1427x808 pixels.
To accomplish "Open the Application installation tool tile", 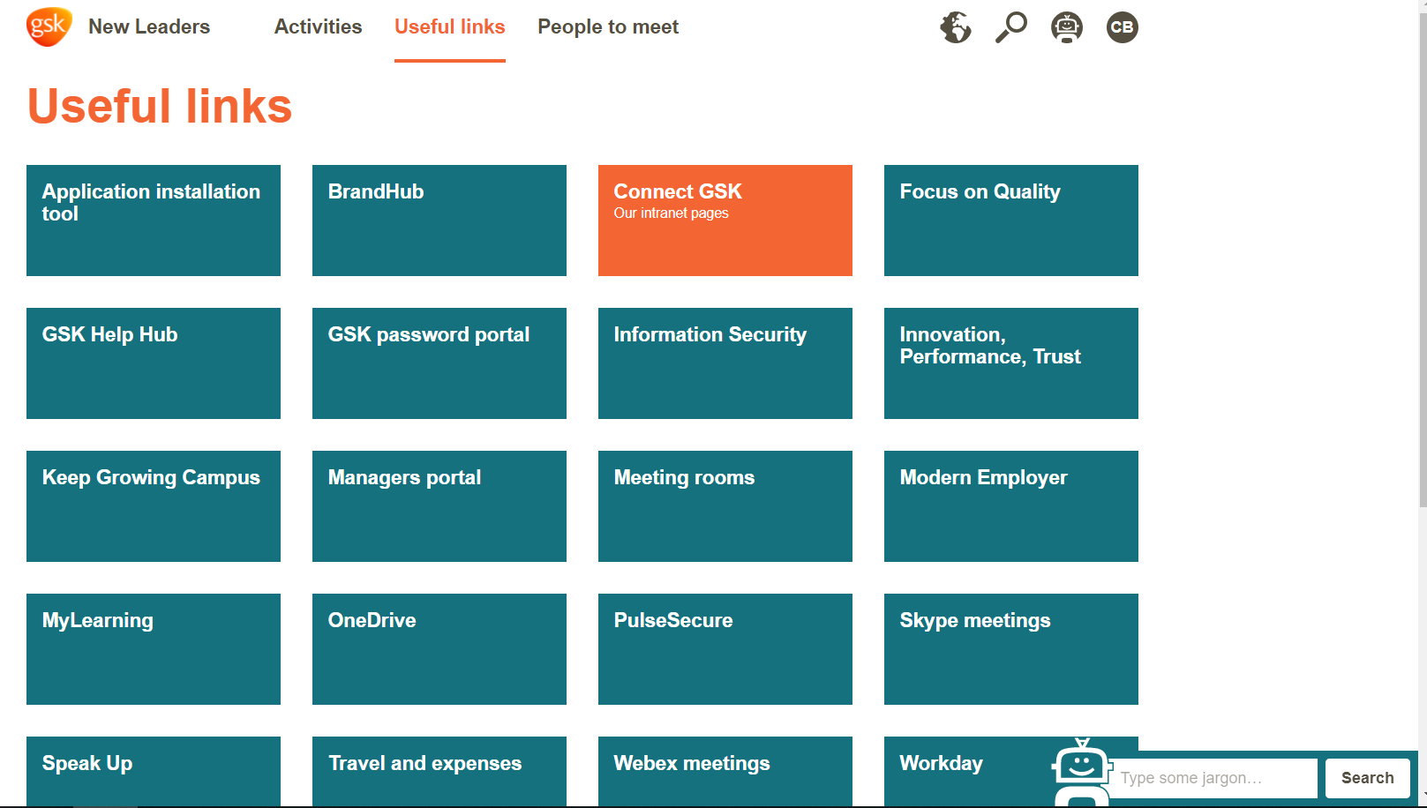I will point(154,221).
